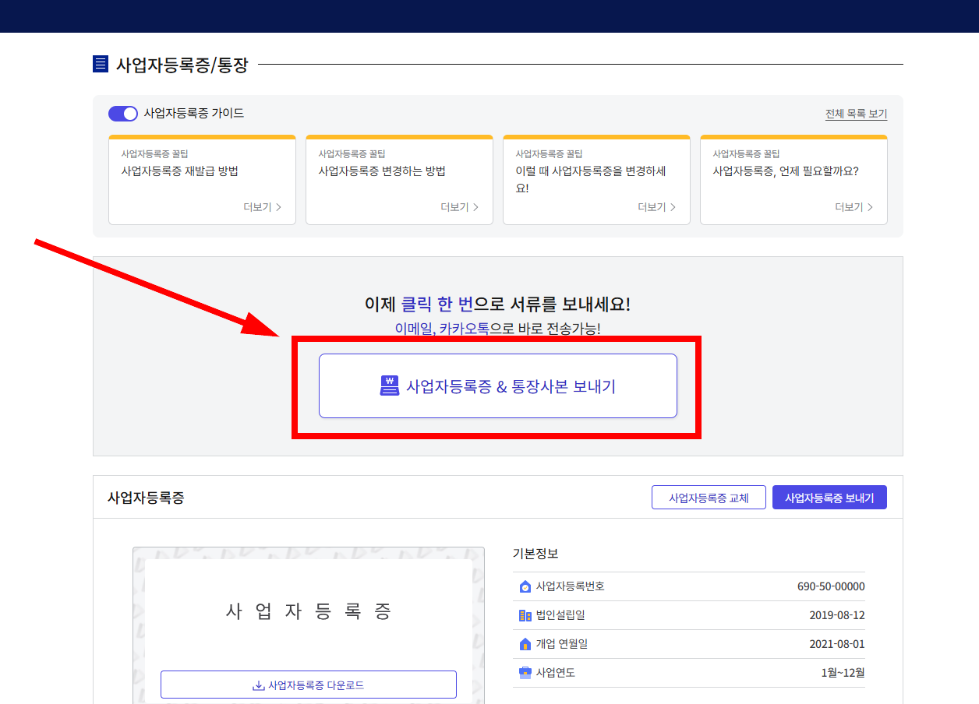Open 전체 목록 보기 link
Image resolution: width=979 pixels, height=704 pixels.
(x=855, y=113)
